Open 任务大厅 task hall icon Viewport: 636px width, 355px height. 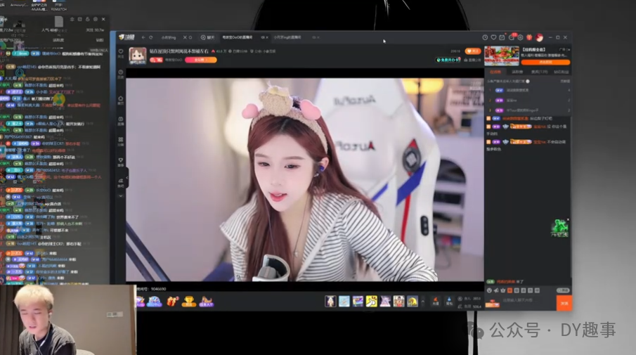[x=206, y=302]
